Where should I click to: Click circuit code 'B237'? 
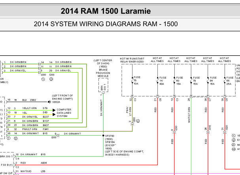46,117
